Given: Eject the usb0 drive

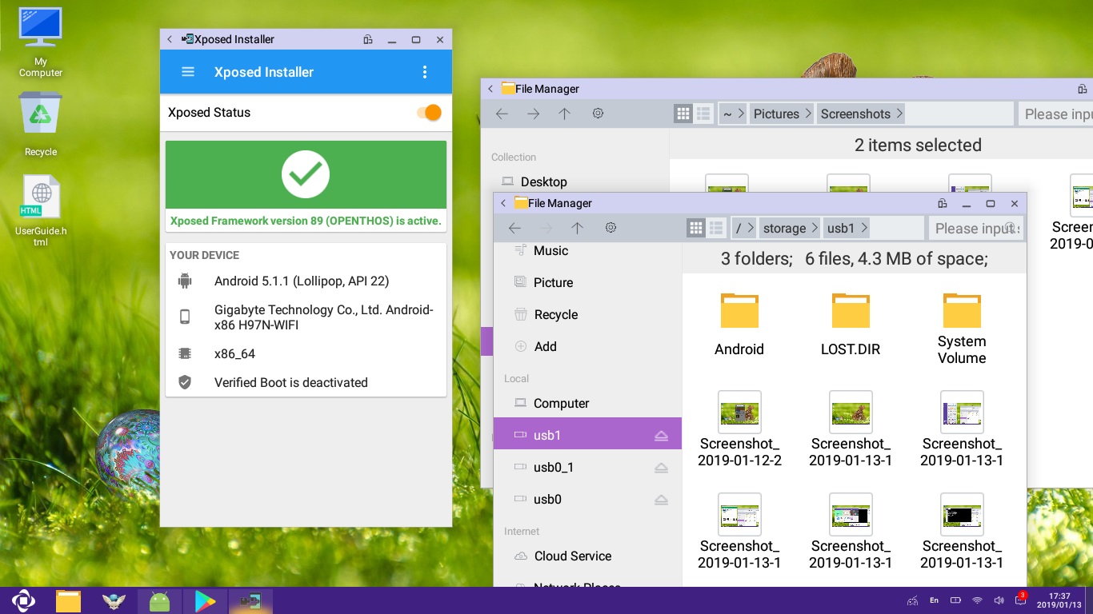Looking at the screenshot, I should pos(661,500).
